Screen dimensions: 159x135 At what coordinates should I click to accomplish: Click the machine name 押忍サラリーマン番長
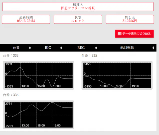click(78, 8)
